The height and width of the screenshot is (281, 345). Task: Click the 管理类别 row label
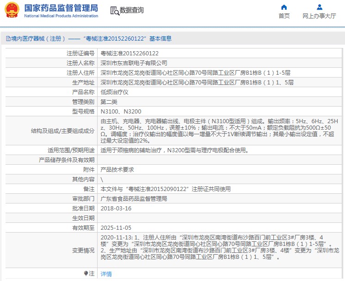83,102
